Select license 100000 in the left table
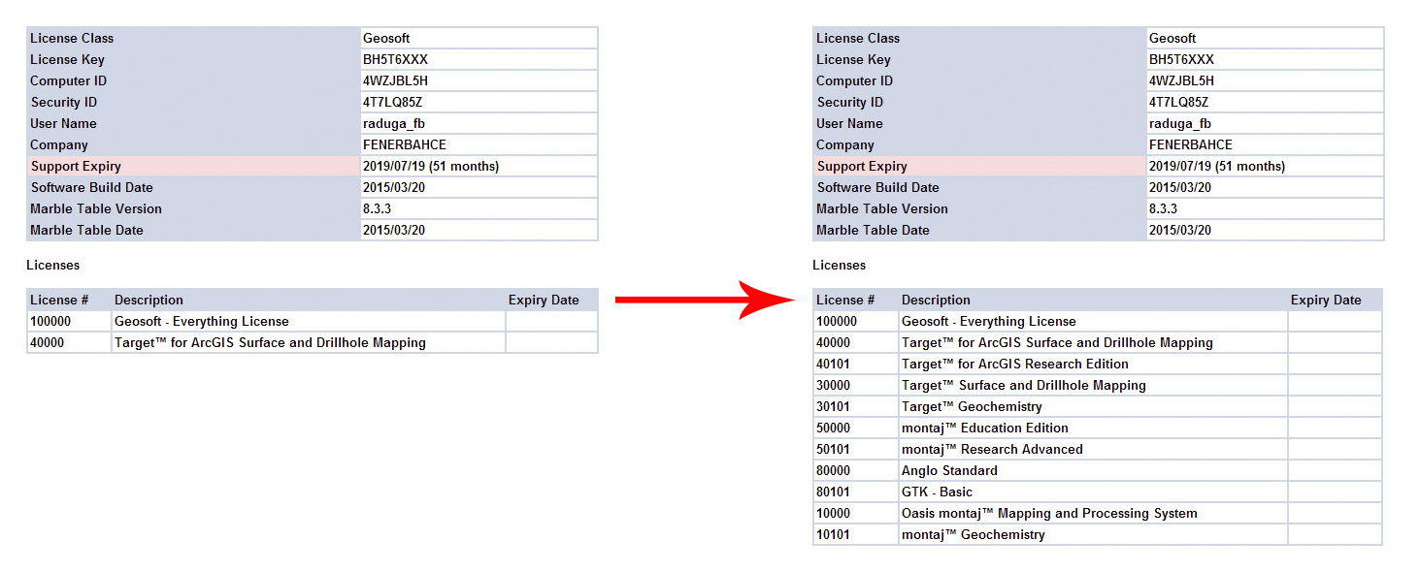 coord(69,322)
